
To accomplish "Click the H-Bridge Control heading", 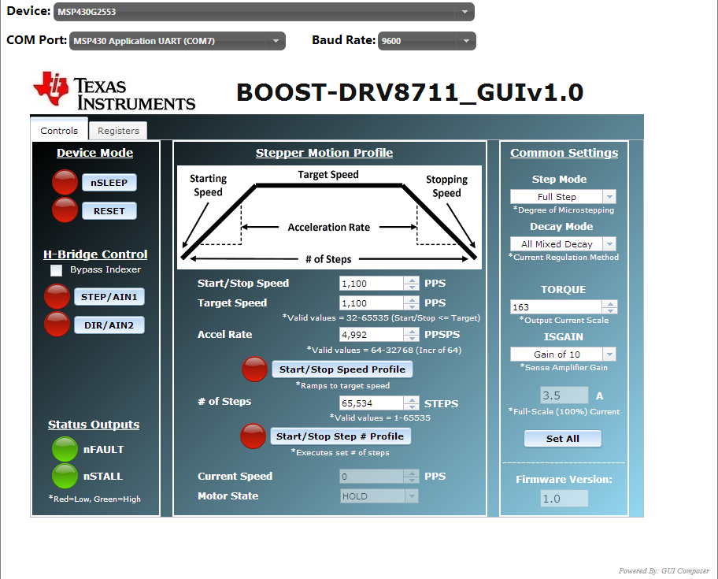I will (x=95, y=254).
